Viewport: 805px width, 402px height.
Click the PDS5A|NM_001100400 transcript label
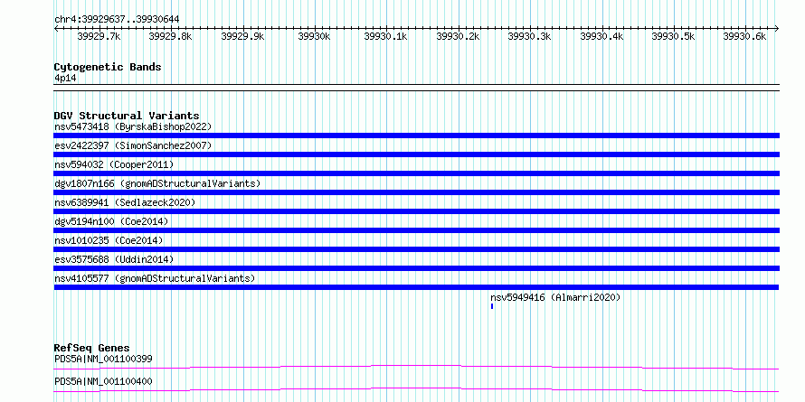(103, 381)
